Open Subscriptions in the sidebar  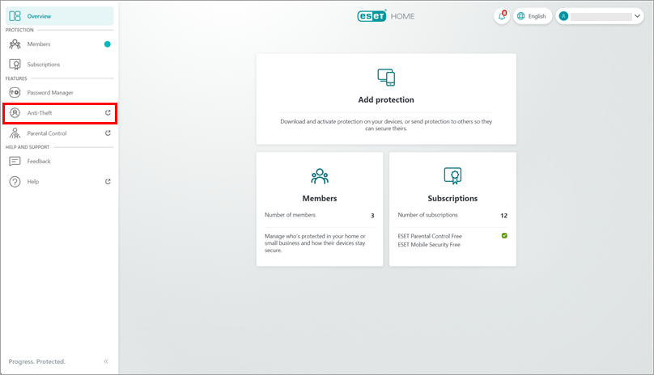click(44, 65)
